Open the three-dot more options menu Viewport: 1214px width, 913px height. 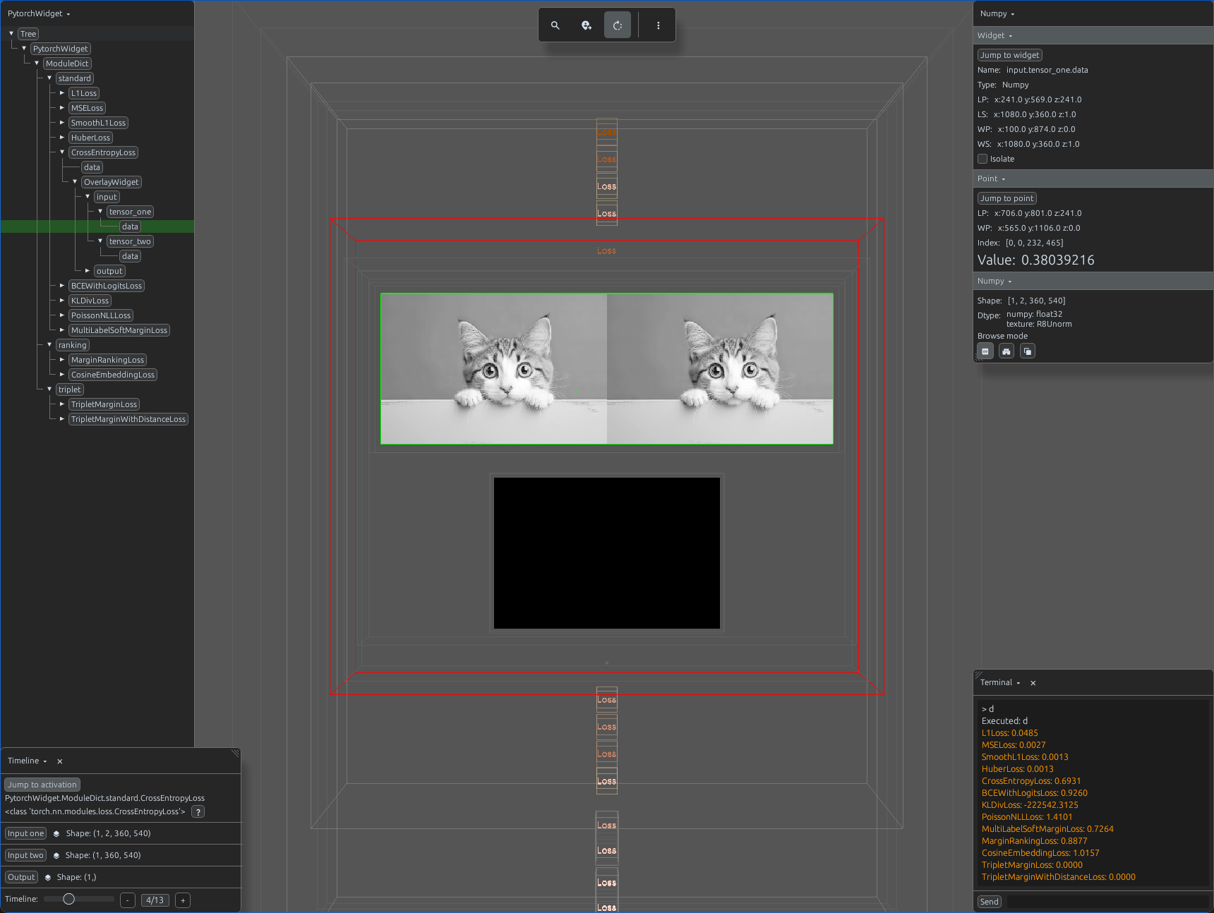tap(659, 25)
